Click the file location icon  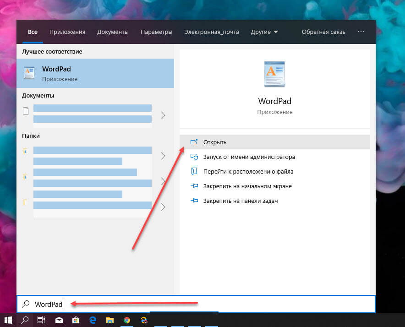point(194,171)
